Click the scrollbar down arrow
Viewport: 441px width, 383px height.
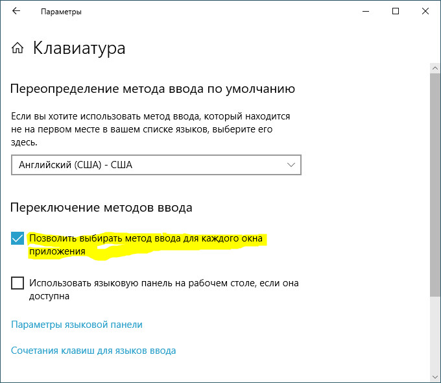pos(435,377)
